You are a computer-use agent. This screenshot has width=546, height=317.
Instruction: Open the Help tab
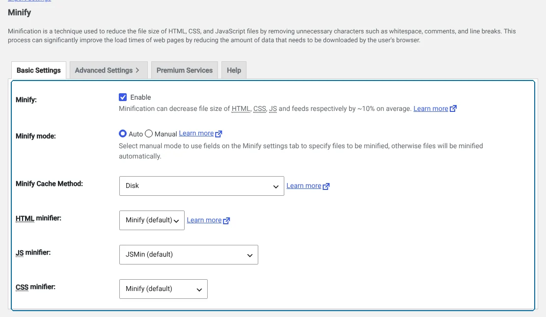click(x=234, y=70)
